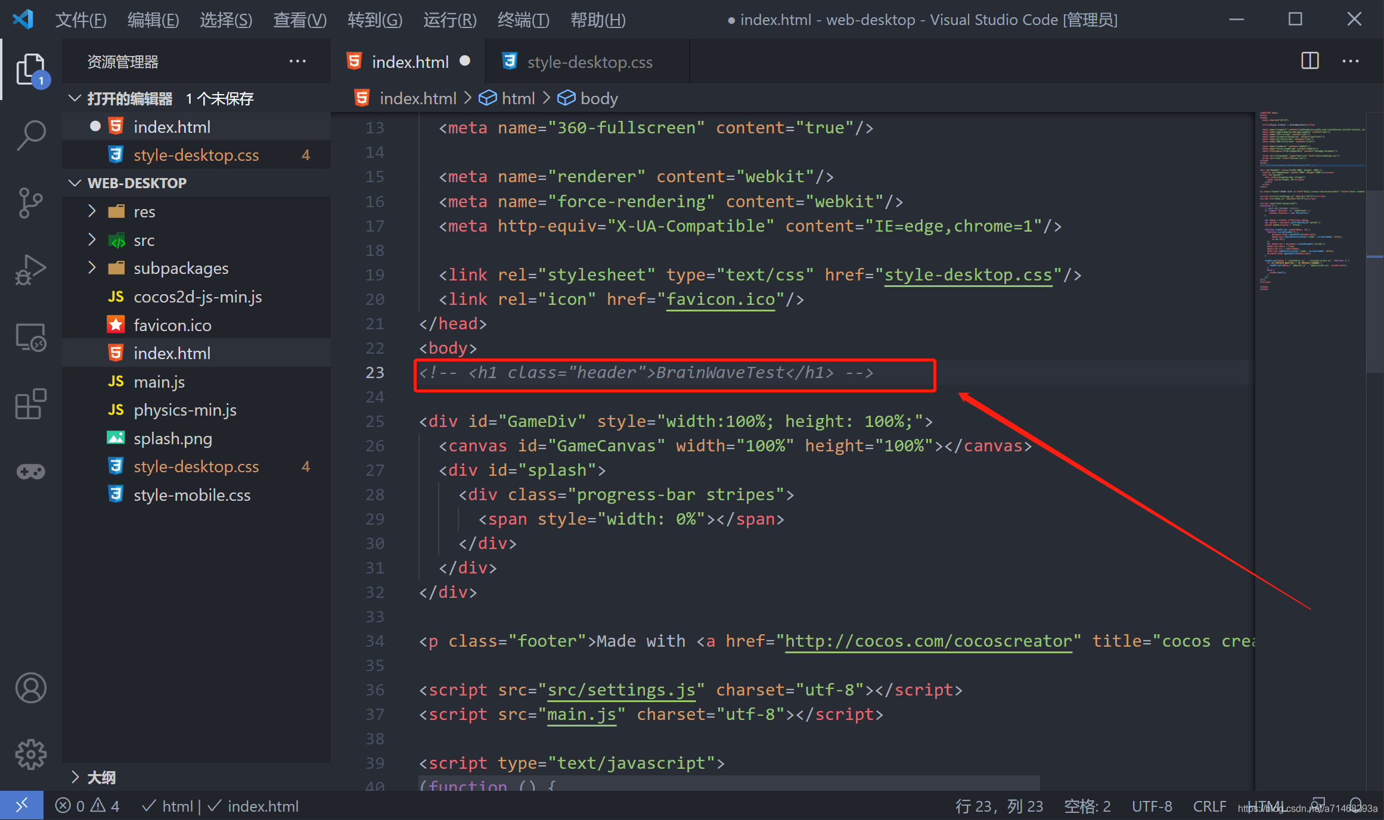The image size is (1384, 820).
Task: Open the 帮助(H) menu
Action: (x=598, y=20)
